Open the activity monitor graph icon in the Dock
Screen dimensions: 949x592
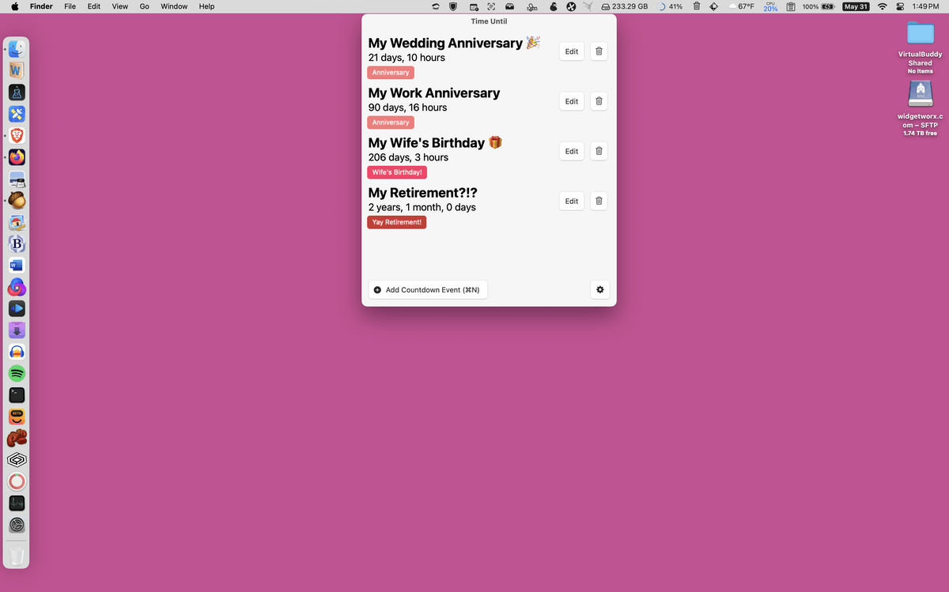coord(17,503)
